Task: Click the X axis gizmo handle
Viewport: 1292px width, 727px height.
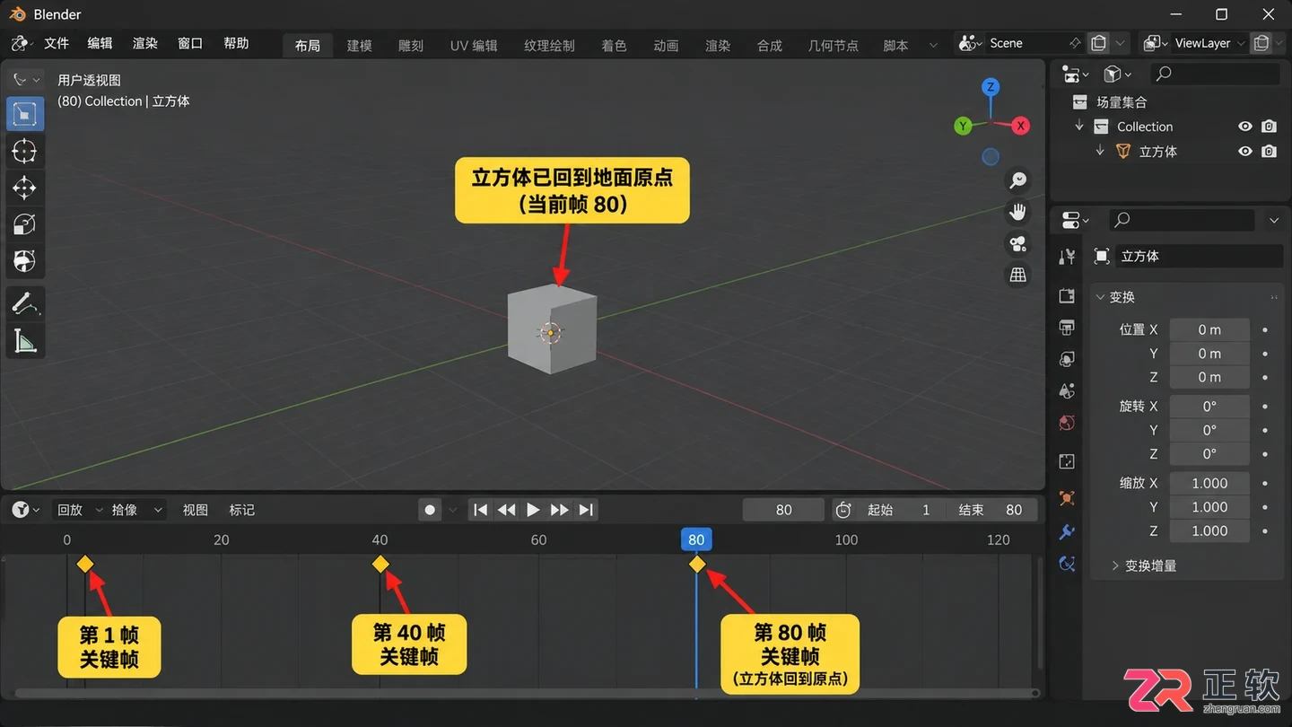Action: [x=1020, y=126]
